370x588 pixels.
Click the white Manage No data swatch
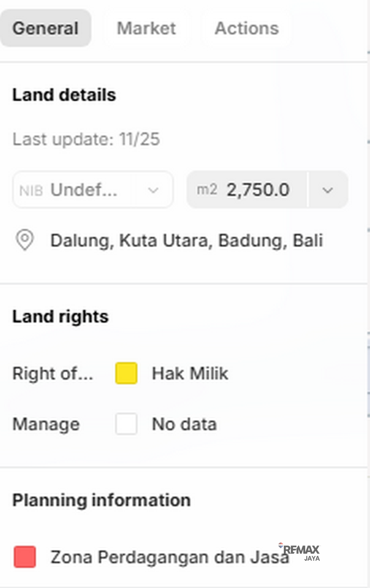tap(126, 424)
